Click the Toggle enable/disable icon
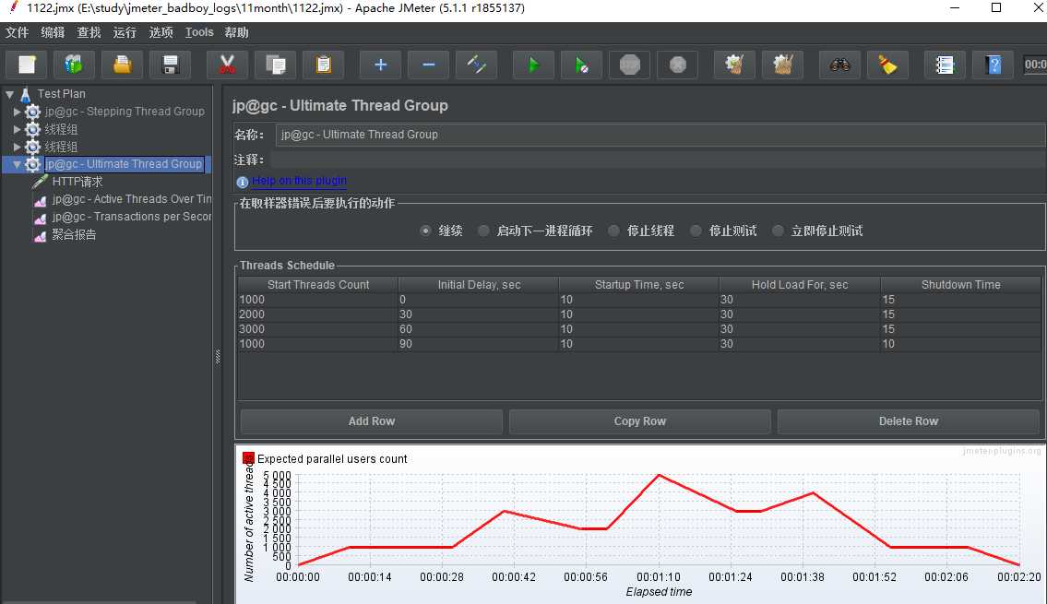 point(476,65)
